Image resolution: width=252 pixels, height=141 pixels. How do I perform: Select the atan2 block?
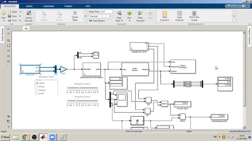pyautogui.click(x=165, y=104)
